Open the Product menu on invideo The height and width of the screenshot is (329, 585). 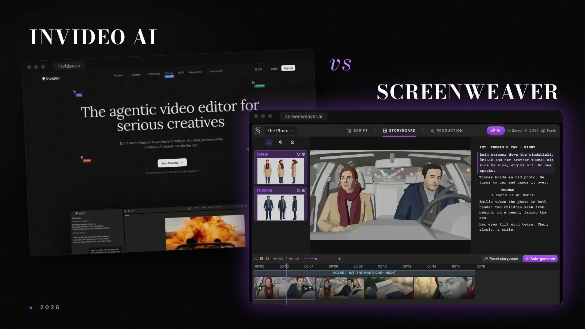click(120, 75)
